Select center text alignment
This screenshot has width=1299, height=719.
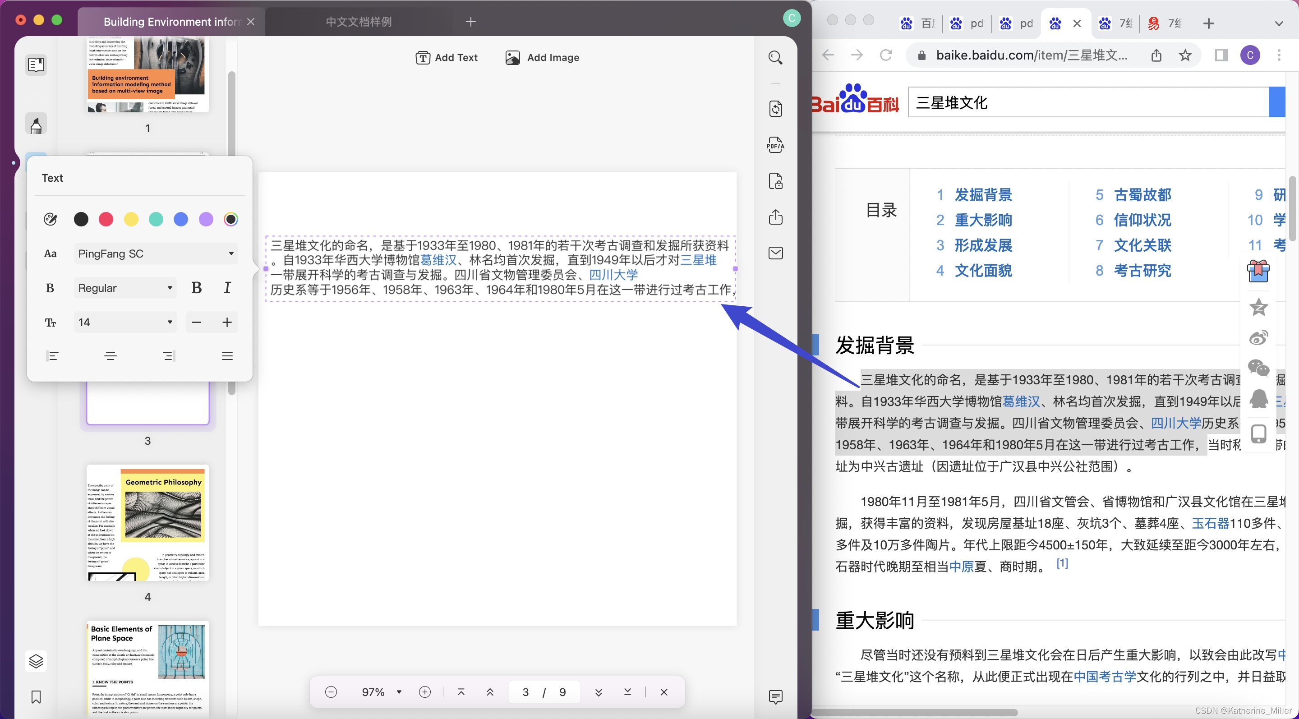(111, 356)
